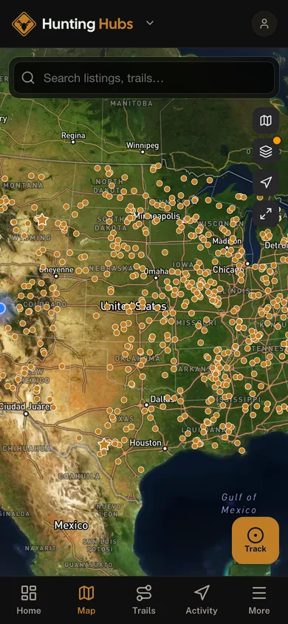Open the Trails tab
This screenshot has width=288, height=624.
[144, 600]
